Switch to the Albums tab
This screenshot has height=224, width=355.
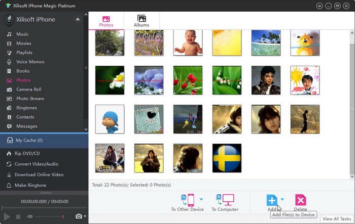pyautogui.click(x=141, y=20)
